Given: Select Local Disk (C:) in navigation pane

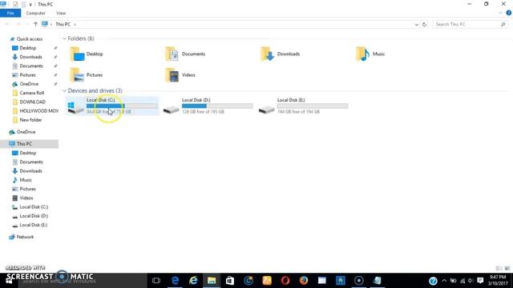Looking at the screenshot, I should (x=34, y=207).
